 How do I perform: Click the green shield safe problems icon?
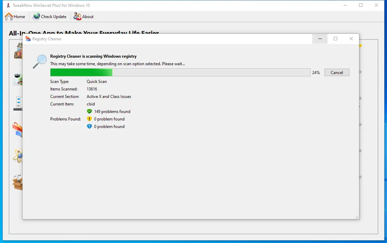[x=89, y=111]
